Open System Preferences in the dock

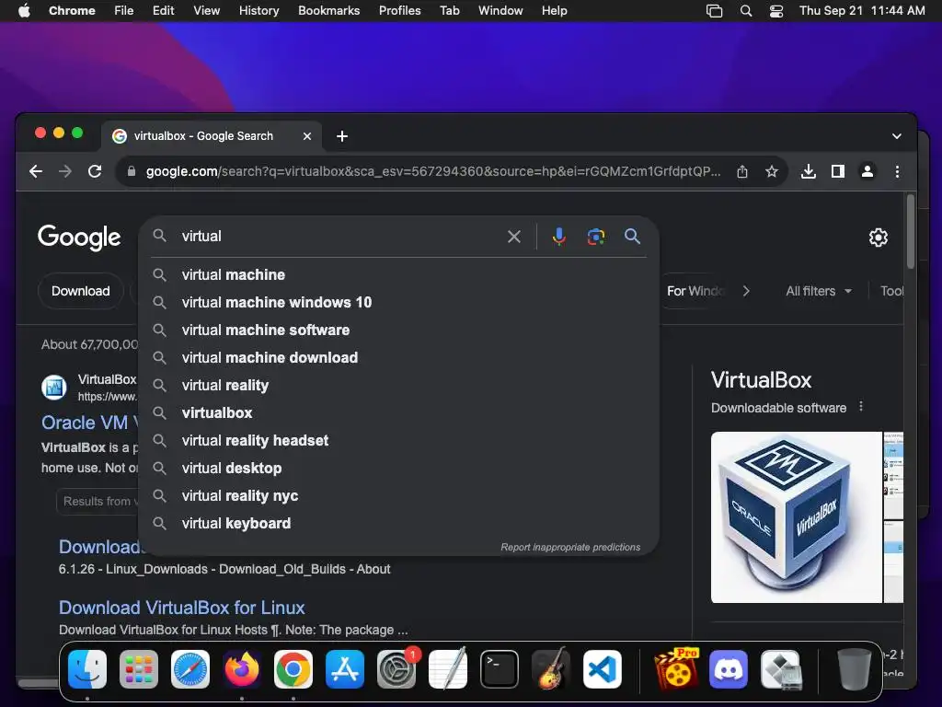pyautogui.click(x=396, y=669)
